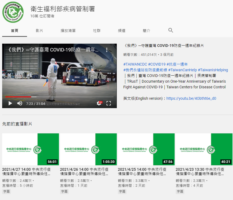Screen dimensions: 233x200
Task: Open the 1:05:30 livestream thumbnail
Action: point(88,149)
